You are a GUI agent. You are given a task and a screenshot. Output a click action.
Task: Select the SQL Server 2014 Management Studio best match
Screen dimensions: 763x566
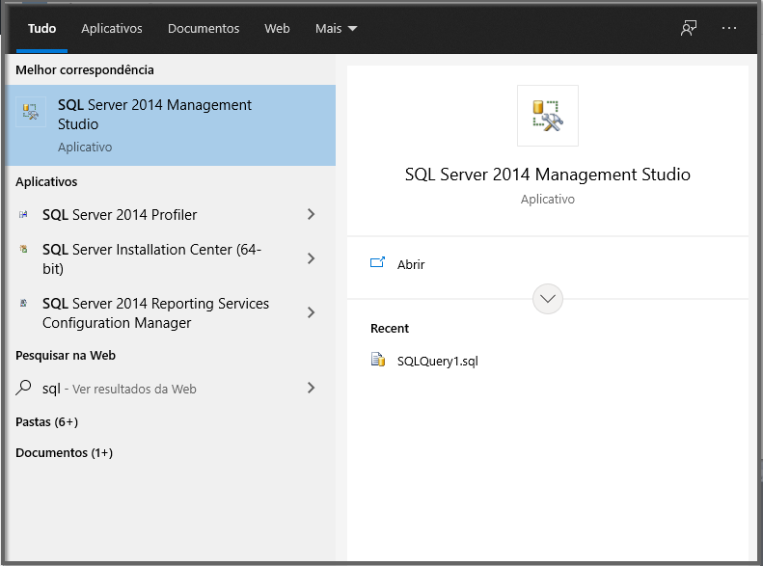pyautogui.click(x=171, y=125)
